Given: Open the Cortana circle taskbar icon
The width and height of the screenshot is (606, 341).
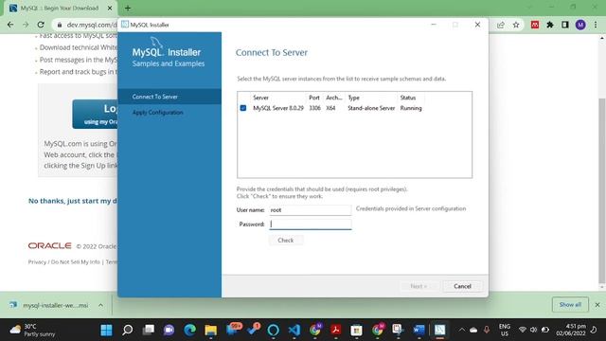Looking at the screenshot, I should click(274, 330).
